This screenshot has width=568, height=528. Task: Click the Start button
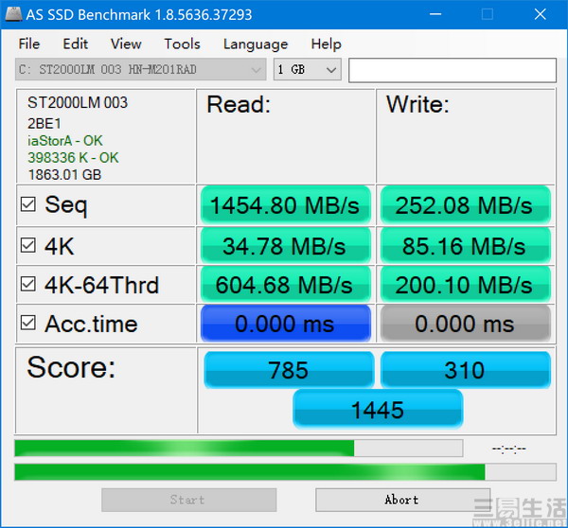[188, 500]
